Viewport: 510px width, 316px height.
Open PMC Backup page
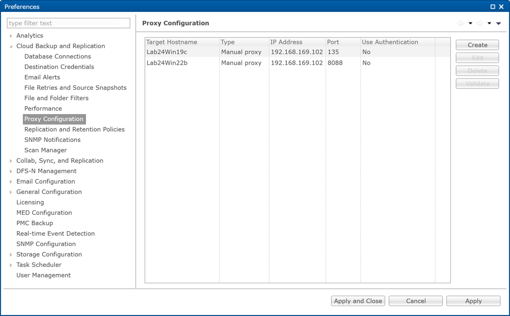(x=34, y=223)
